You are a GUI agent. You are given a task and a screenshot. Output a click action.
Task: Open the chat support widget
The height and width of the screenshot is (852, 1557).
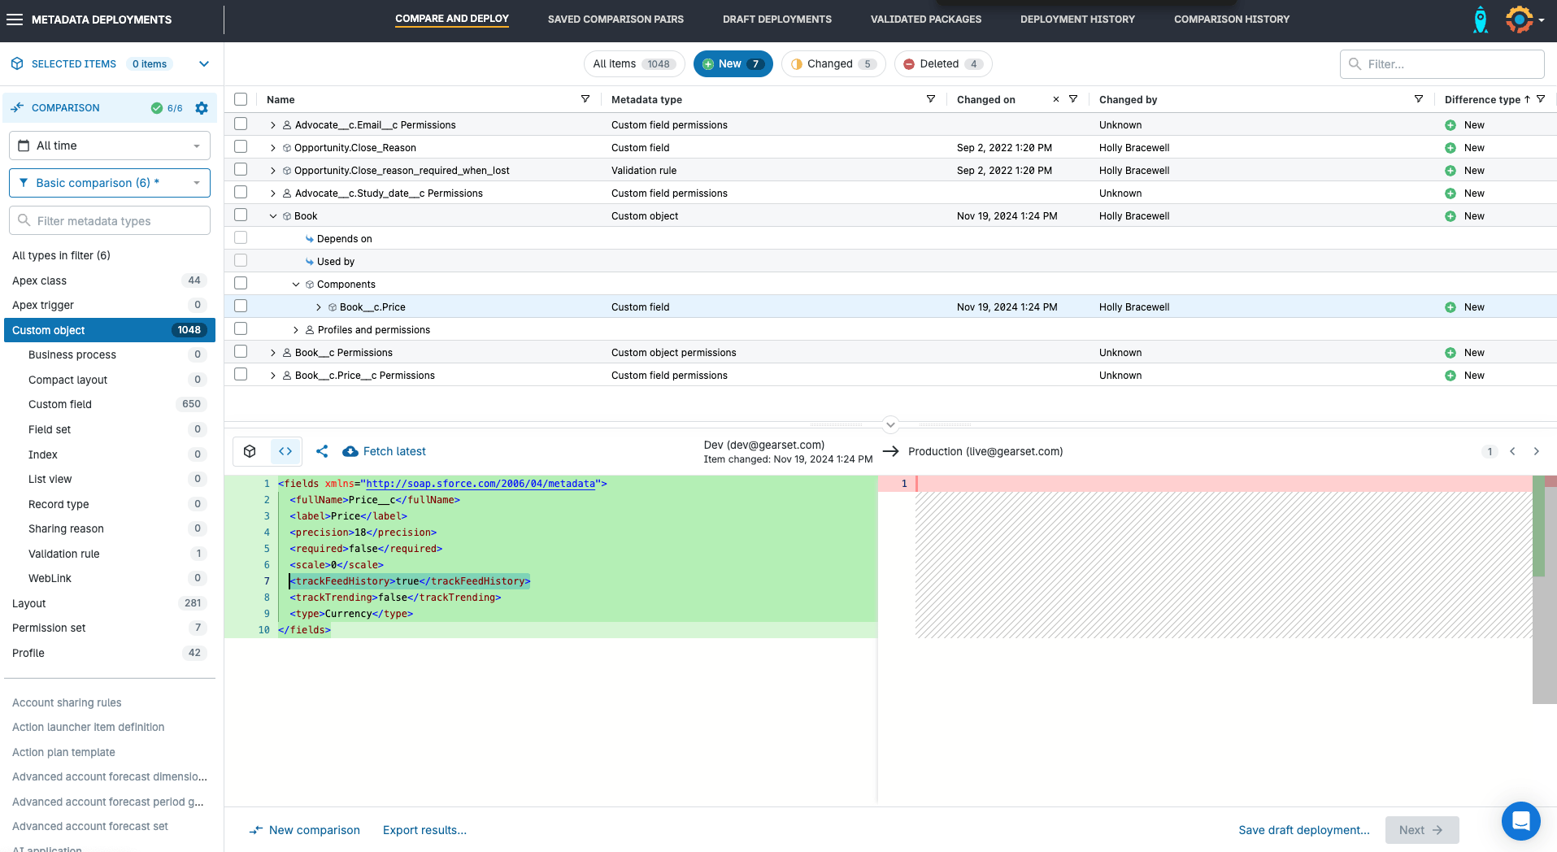click(x=1520, y=821)
